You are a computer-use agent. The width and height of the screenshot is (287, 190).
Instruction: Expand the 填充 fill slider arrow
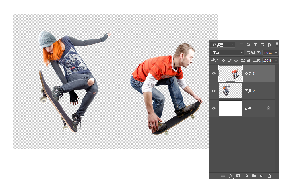tap(276, 60)
